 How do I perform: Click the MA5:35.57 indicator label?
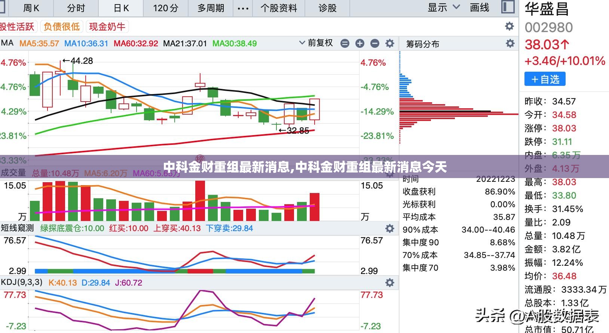(x=39, y=44)
